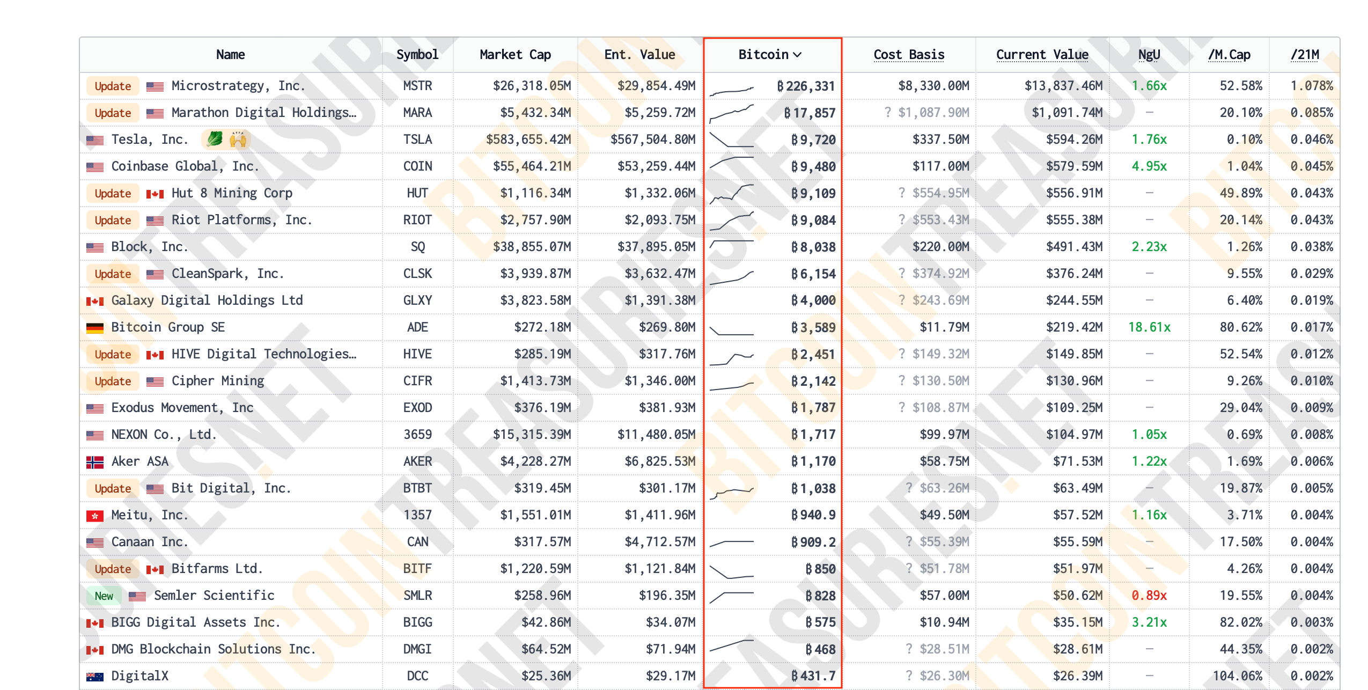
Task: Click Riot Platforms bitcoin sparkline chart
Action: coord(732,221)
